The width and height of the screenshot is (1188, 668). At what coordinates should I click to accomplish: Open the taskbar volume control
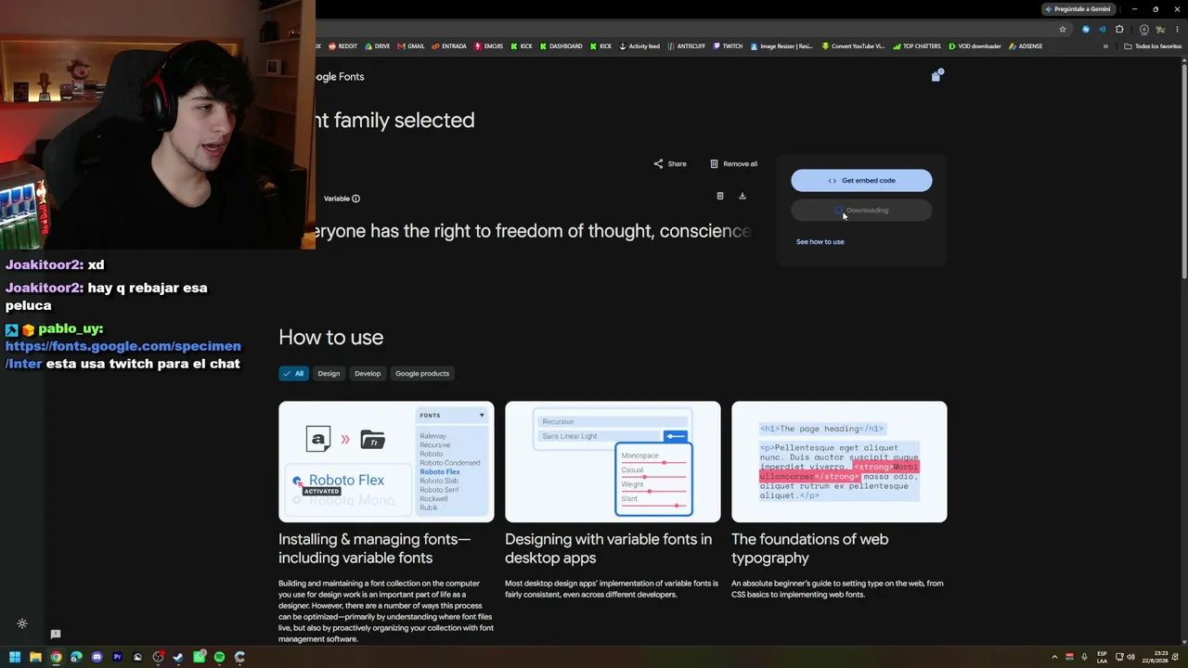click(x=1133, y=657)
